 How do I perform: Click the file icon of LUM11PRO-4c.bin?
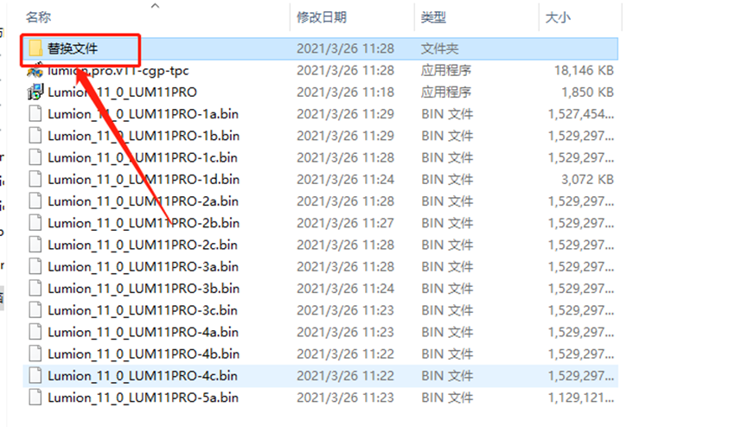click(35, 376)
